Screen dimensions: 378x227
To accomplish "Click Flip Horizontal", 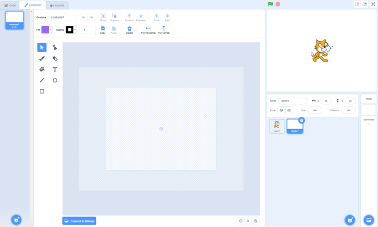I will [148, 30].
